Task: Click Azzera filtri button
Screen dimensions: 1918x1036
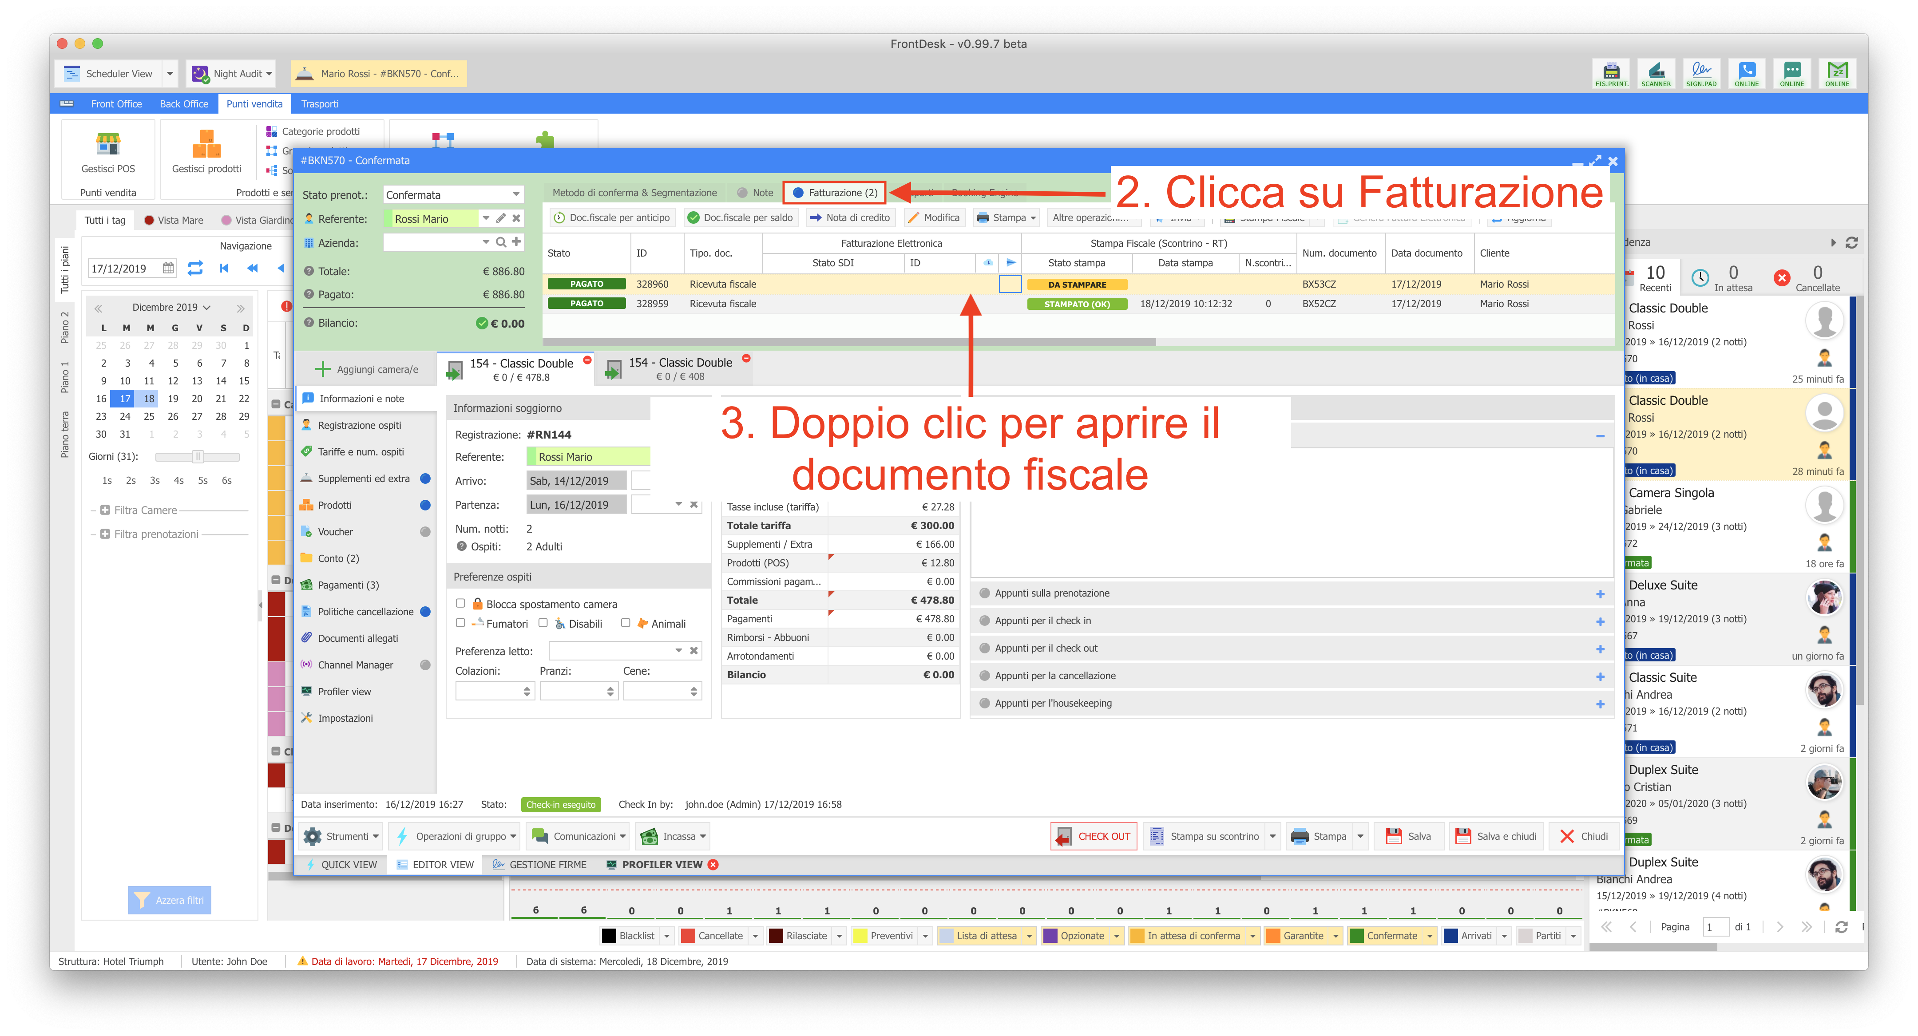Action: 170,900
